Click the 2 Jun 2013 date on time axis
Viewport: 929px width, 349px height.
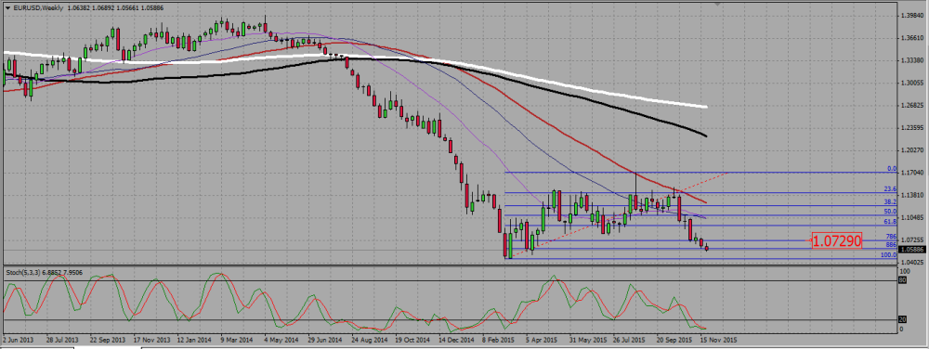click(18, 341)
